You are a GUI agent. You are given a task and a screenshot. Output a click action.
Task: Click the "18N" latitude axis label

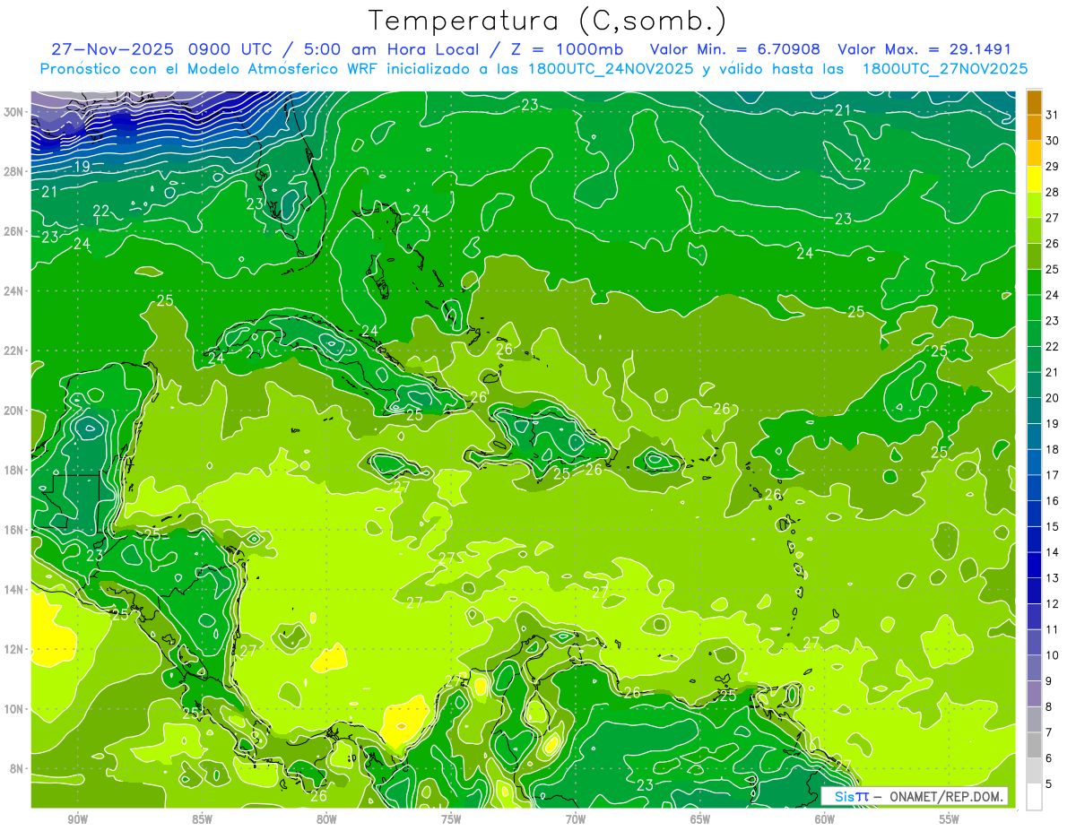point(13,470)
